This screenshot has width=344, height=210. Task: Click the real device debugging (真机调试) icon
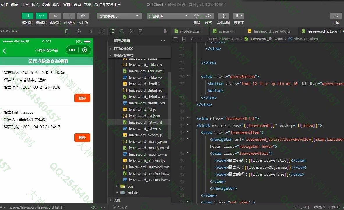(223, 16)
